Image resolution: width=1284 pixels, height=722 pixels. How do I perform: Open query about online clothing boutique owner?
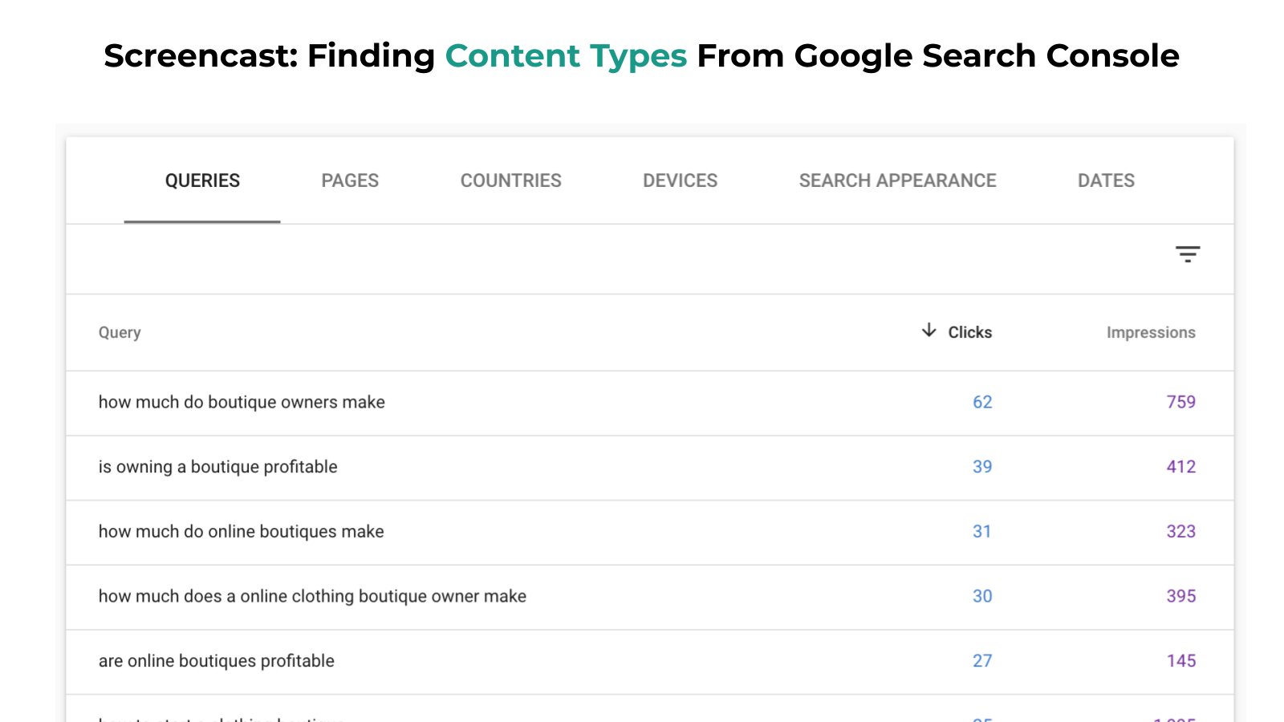coord(312,596)
